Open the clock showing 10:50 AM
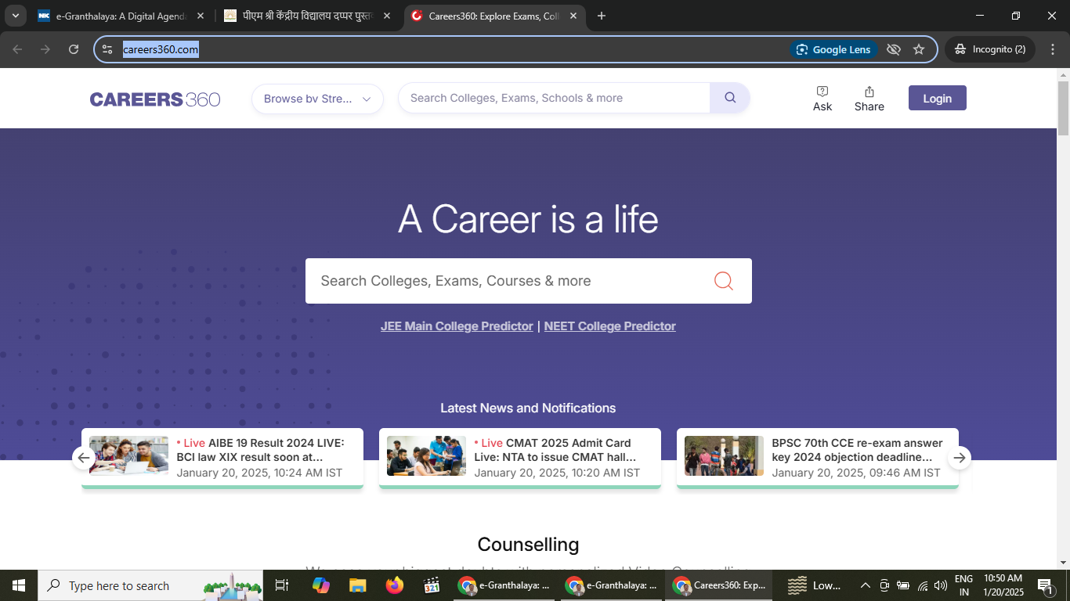This screenshot has width=1070, height=601. [1003, 585]
